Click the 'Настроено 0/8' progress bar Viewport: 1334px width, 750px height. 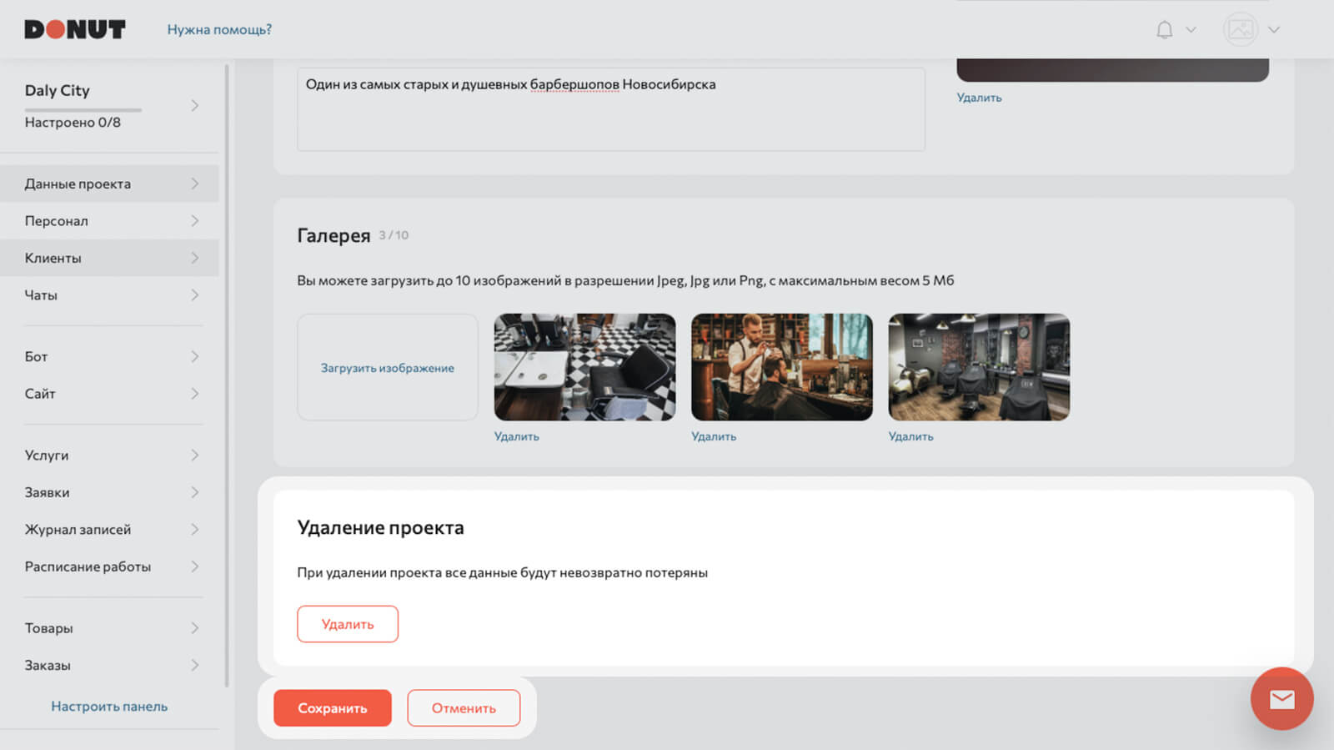point(83,109)
